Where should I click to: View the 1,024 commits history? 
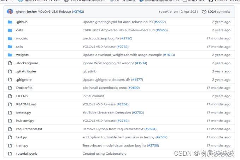218,12
